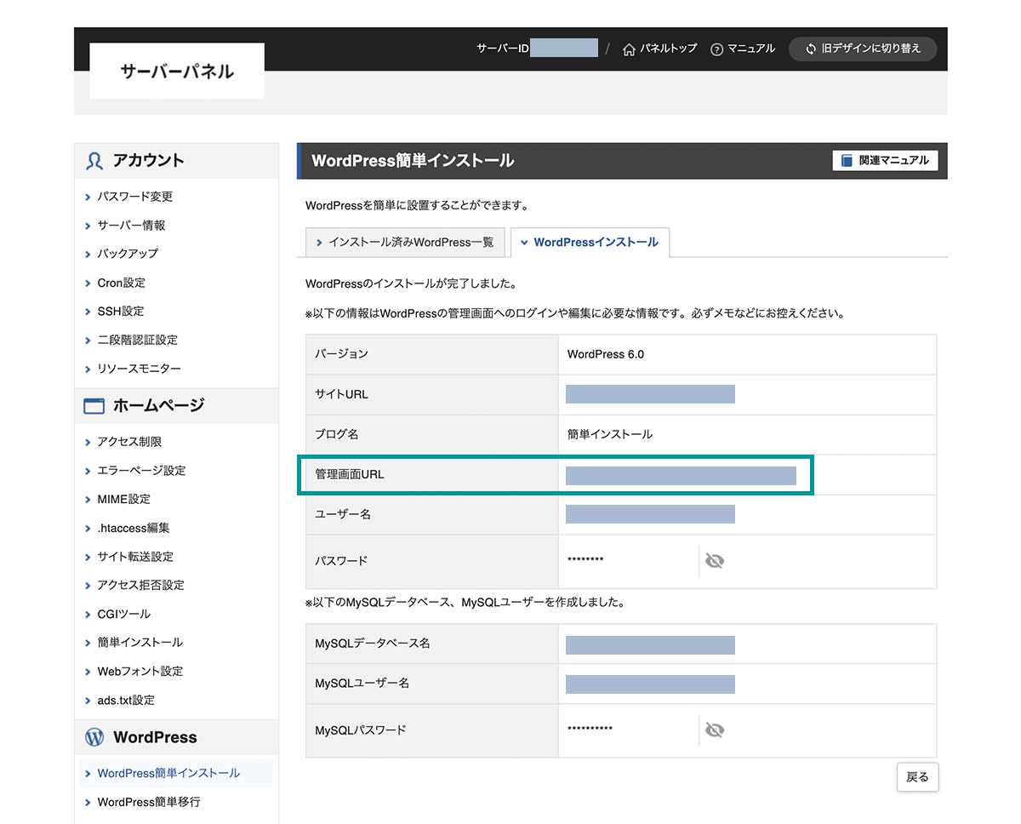Open バックアップ in sidebar
This screenshot has width=1021, height=824.
point(128,254)
